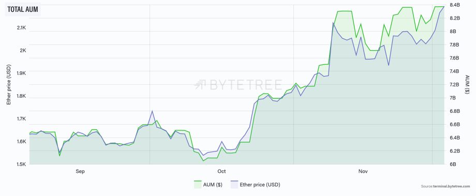This screenshot has width=476, height=196.
Task: Click the green AUM legend color swatch
Action: click(198, 185)
